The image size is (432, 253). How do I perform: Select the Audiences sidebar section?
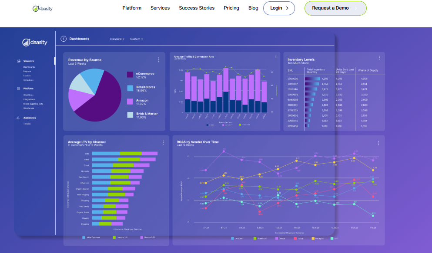click(x=30, y=118)
